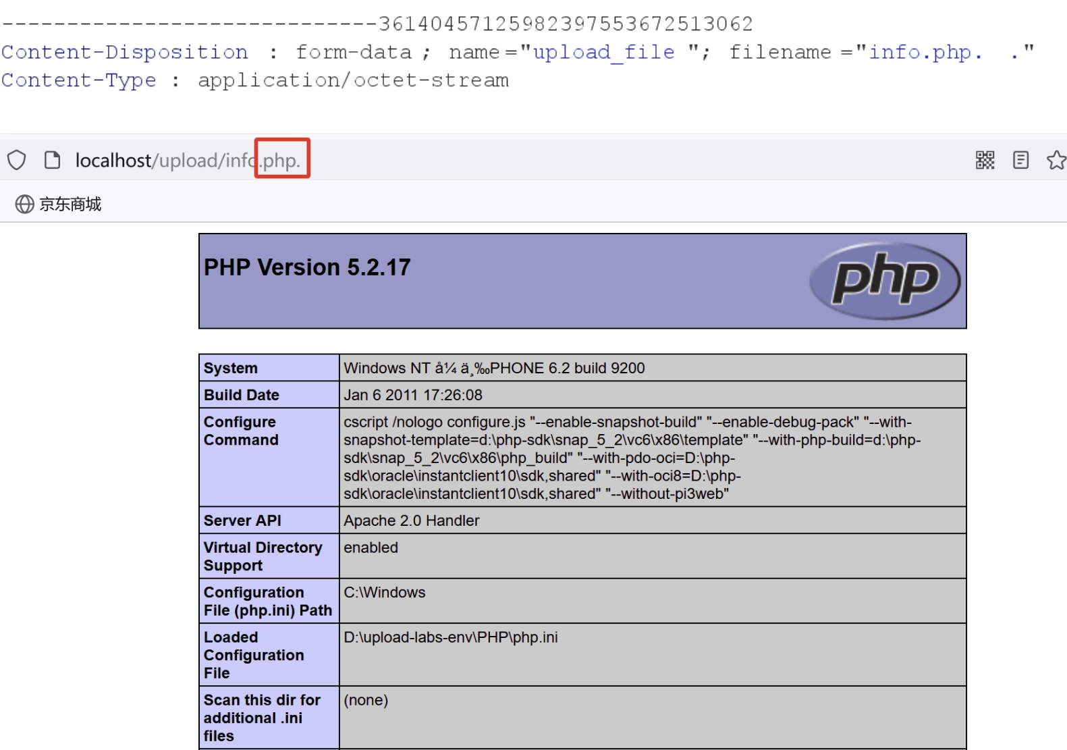The height and width of the screenshot is (750, 1067).
Task: Click the enabled value cell
Action: pyautogui.click(x=653, y=556)
